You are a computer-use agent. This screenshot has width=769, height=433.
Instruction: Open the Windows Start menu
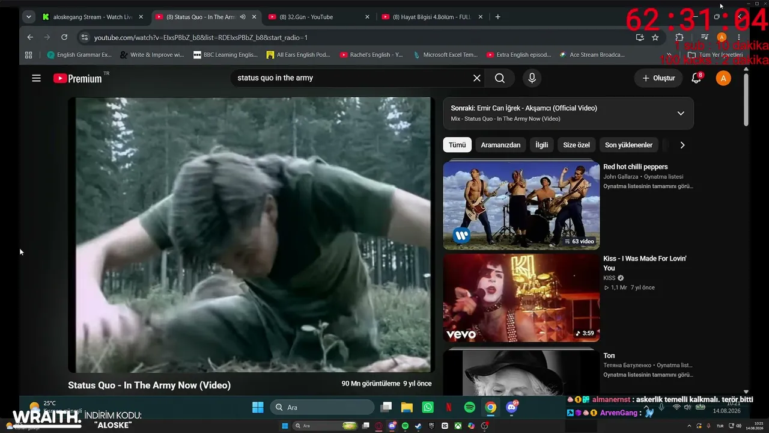click(258, 407)
